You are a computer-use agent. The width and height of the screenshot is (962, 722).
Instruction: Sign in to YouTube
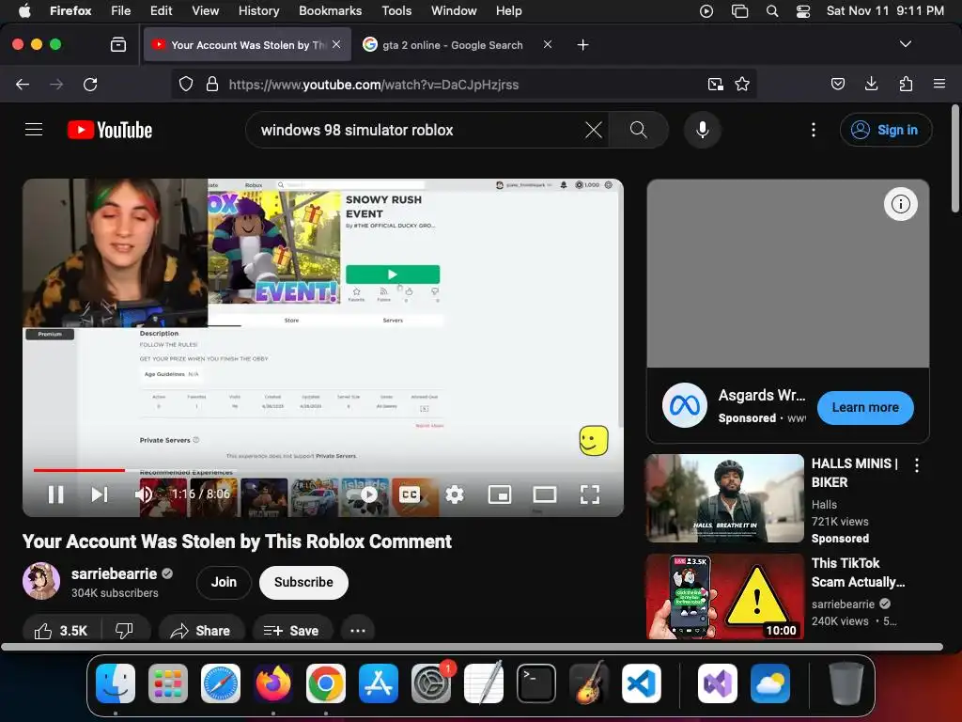886,130
